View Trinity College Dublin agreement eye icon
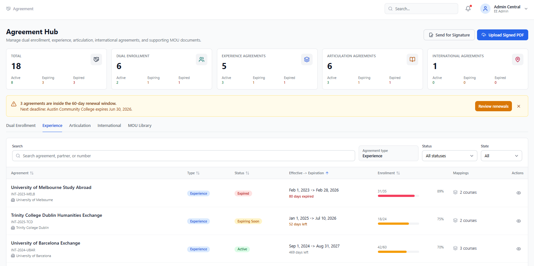The width and height of the screenshot is (534, 266). 519,221
